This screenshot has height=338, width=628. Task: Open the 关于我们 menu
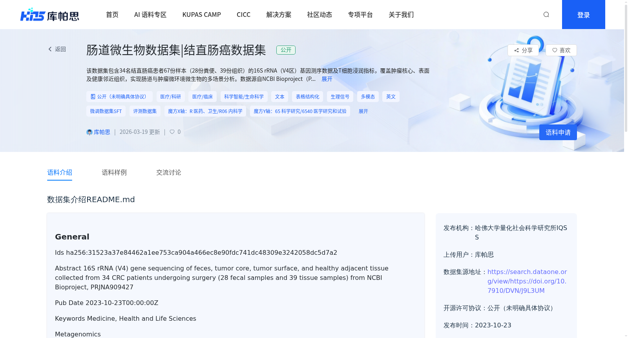click(401, 15)
